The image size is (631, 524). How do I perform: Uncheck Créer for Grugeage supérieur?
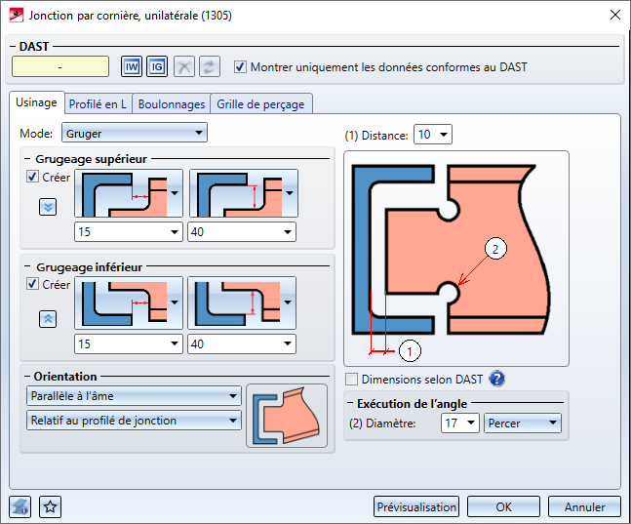[x=33, y=178]
